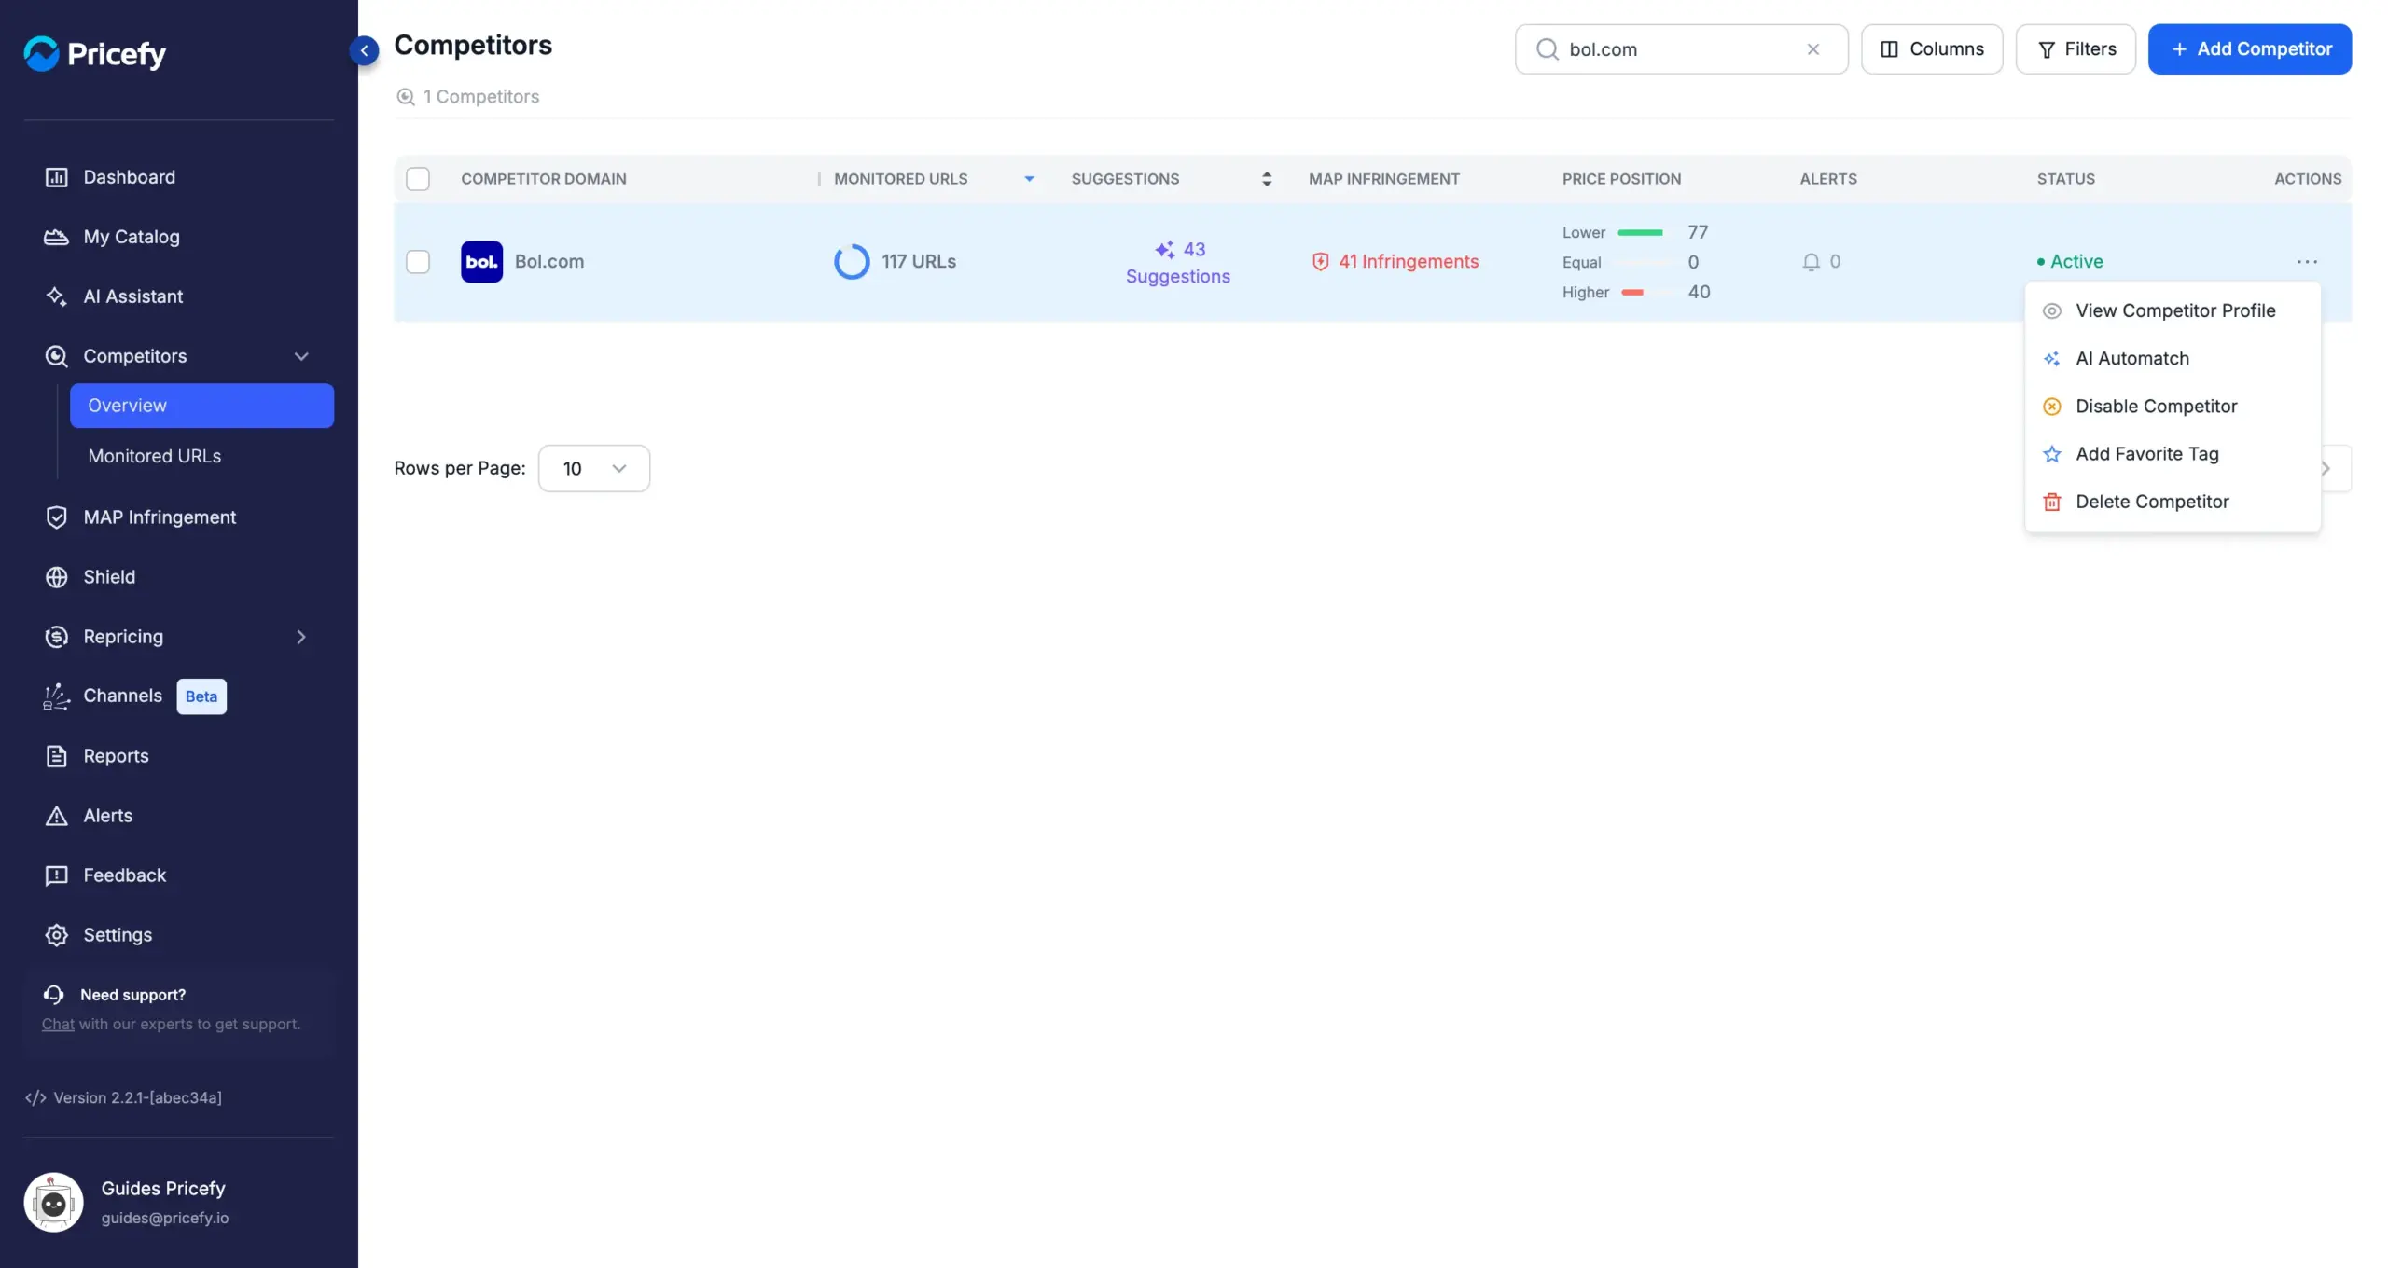Click the Chat support link
Viewport: 2388px width, 1268px height.
coord(58,1024)
